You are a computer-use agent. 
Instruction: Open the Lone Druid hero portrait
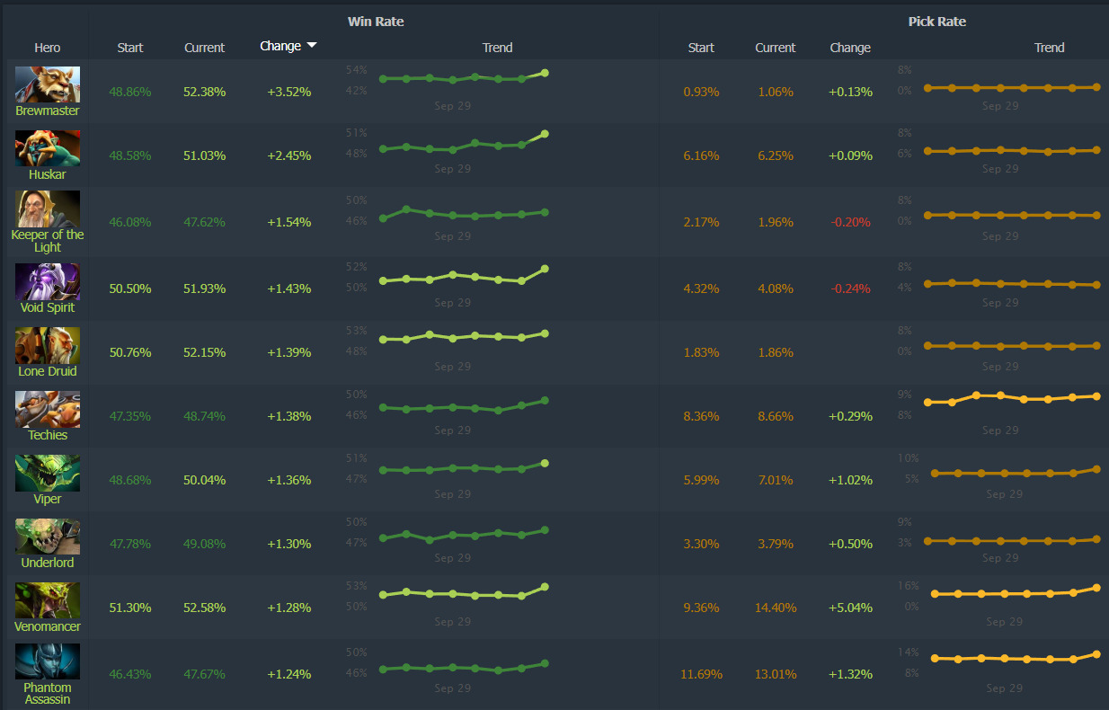click(x=48, y=345)
